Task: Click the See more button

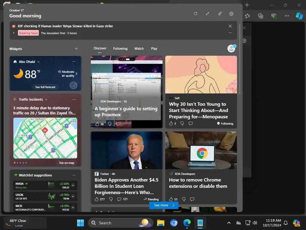Action: tap(164, 205)
